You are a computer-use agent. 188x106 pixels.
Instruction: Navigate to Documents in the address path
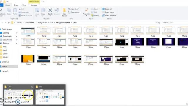coord(30,23)
